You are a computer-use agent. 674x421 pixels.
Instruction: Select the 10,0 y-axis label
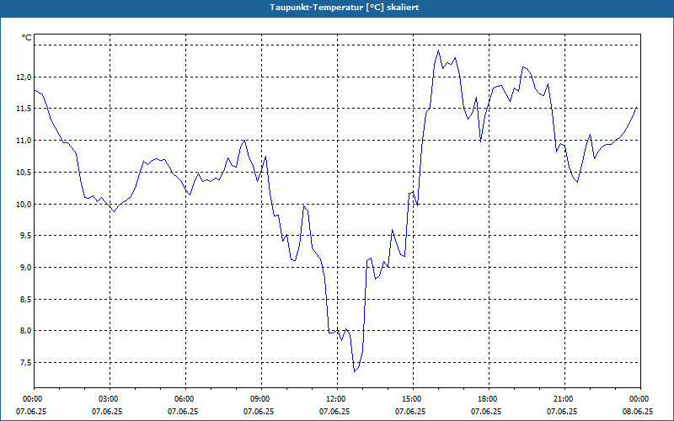coord(24,204)
